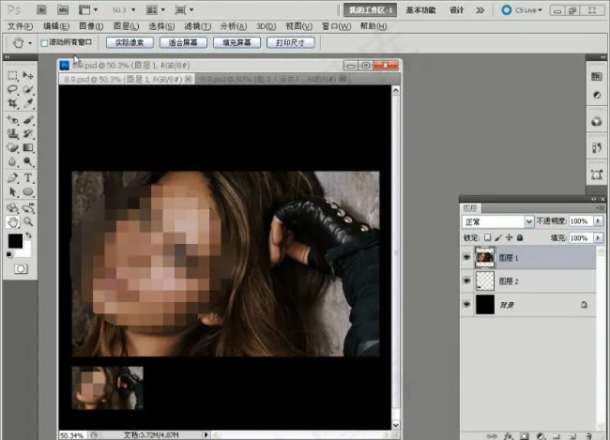This screenshot has height=440, width=610.
Task: Select the Horizontal Type tool
Action: [x=28, y=177]
